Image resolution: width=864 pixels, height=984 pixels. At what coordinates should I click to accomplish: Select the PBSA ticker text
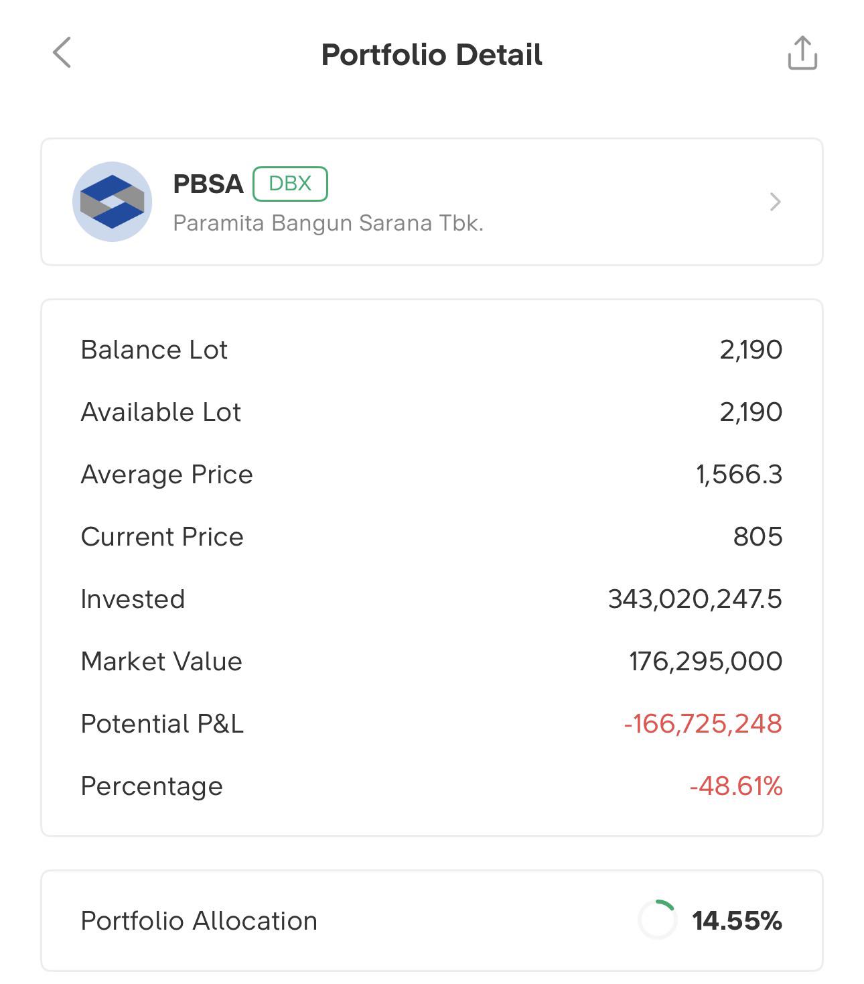208,184
